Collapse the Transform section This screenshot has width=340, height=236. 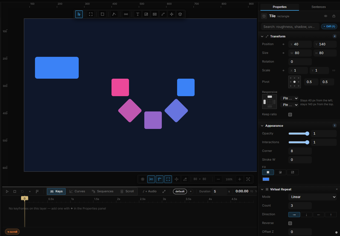(x=262, y=36)
